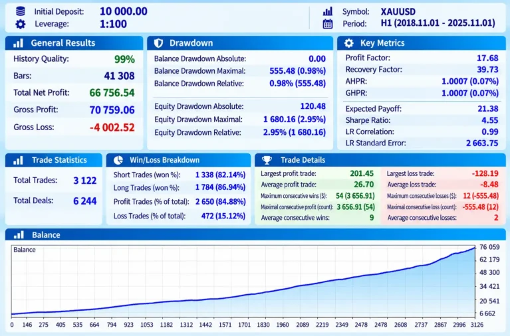Click the History Quality value 99%
Screen dimensions: 510x336
click(124, 59)
